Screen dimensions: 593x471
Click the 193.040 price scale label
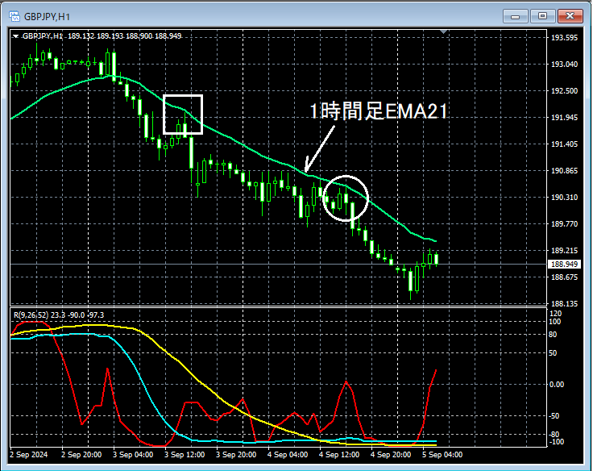coord(564,65)
